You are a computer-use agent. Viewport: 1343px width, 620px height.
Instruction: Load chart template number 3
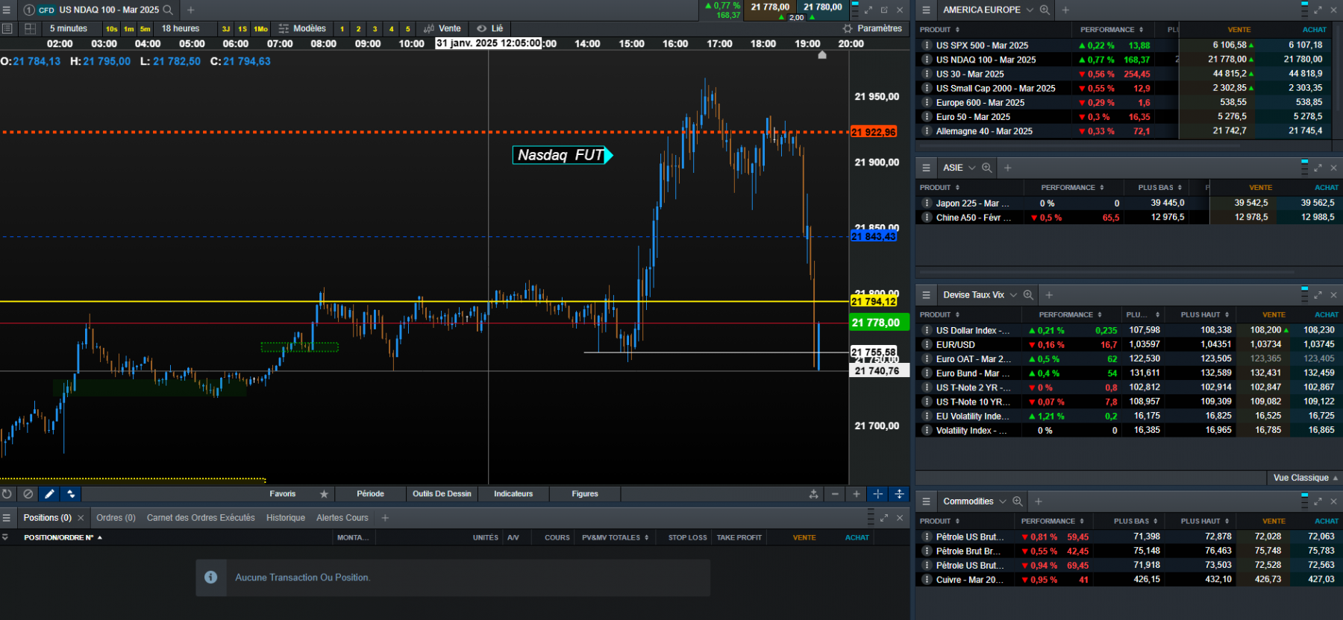pyautogui.click(x=375, y=29)
